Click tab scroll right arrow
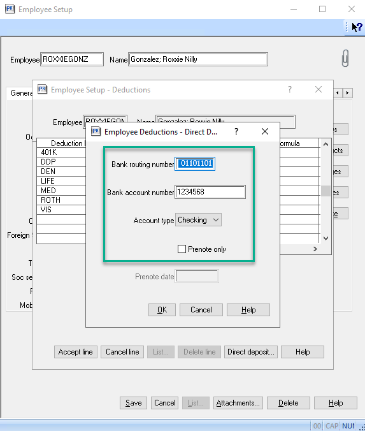 click(348, 93)
